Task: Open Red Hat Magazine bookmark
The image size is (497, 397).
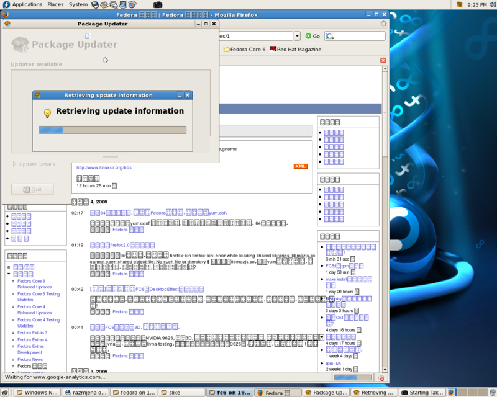Action: pos(296,50)
